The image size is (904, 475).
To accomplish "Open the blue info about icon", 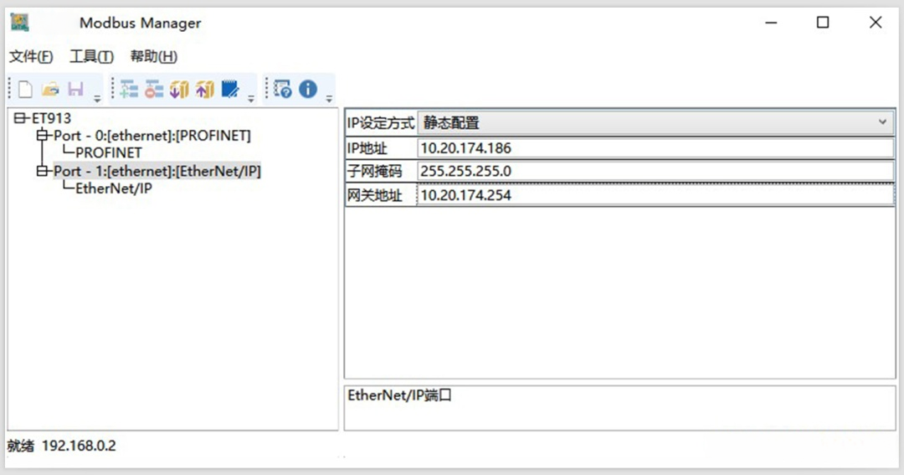I will click(x=308, y=89).
